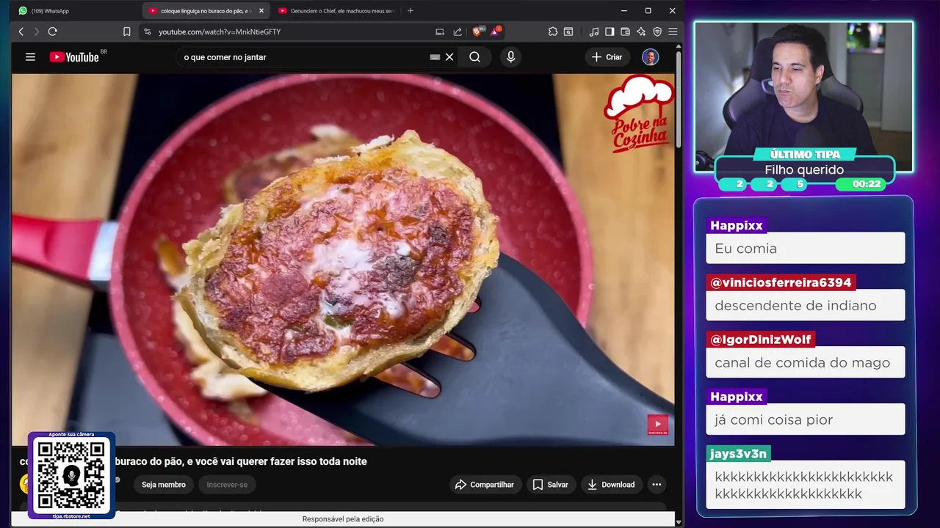Click the 'Responsável pela edição' caption bar

[343, 519]
